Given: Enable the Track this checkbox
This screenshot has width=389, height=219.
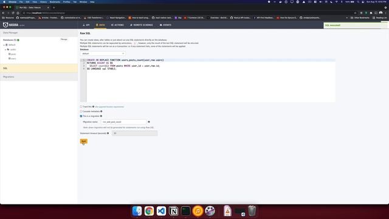Looking at the screenshot, I should (81, 107).
